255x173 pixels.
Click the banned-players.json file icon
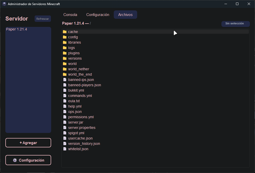[65, 85]
